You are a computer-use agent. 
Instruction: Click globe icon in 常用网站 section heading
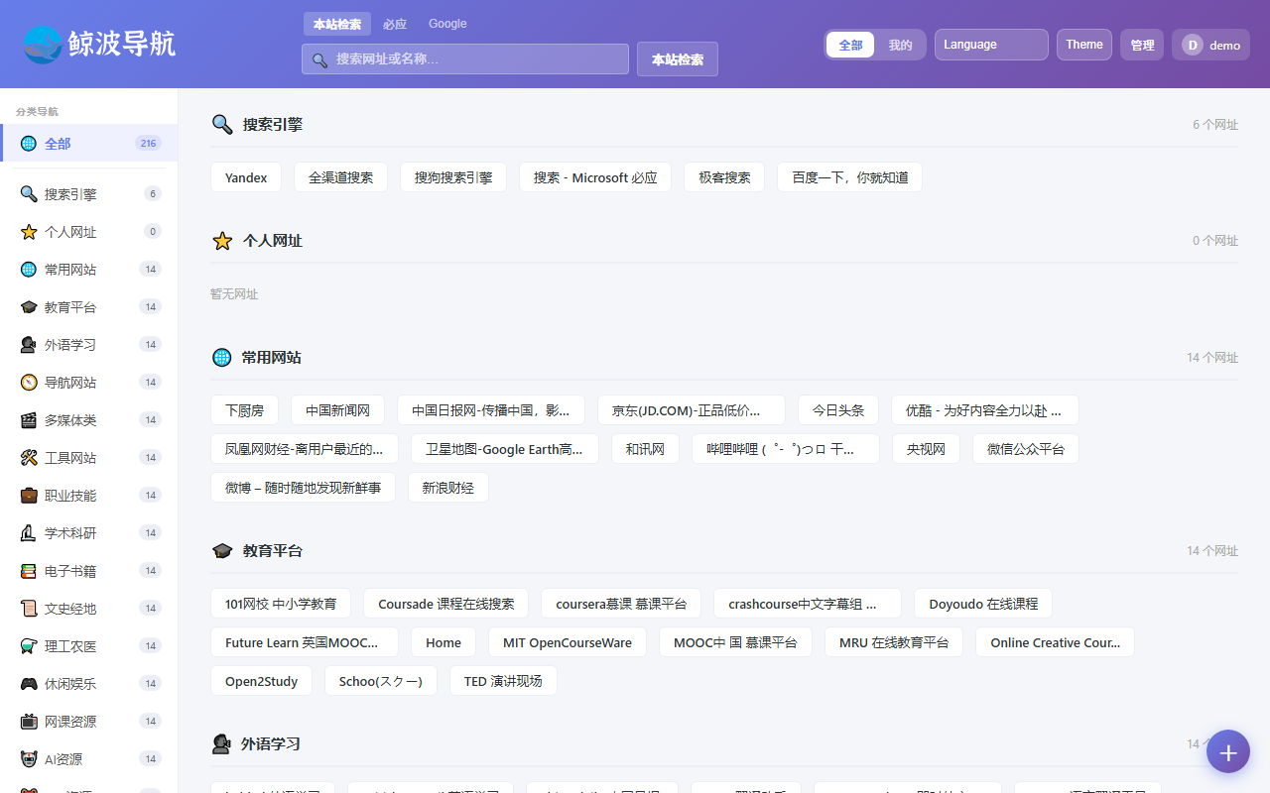click(x=222, y=357)
